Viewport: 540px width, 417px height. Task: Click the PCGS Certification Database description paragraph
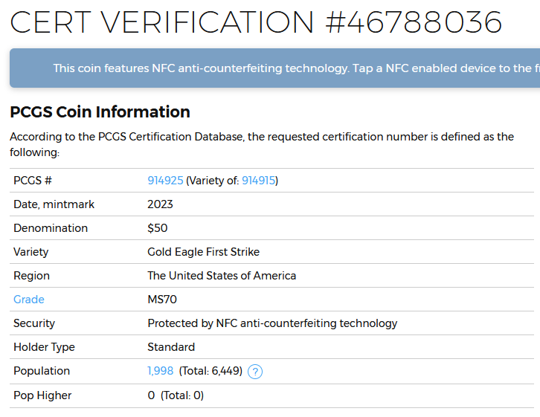(262, 144)
